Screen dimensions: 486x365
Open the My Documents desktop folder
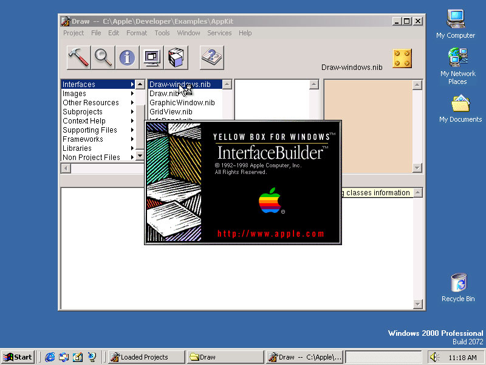pos(460,108)
